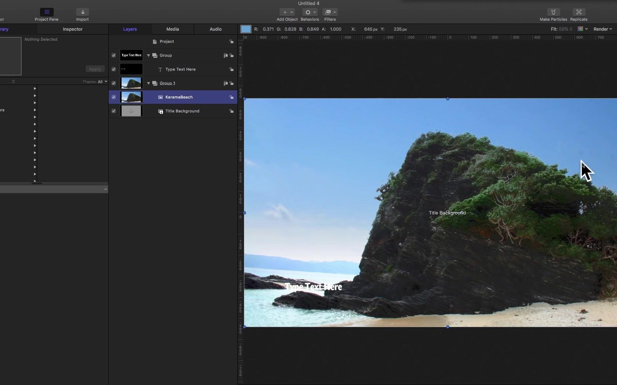Open the Inspector tab
This screenshot has height=385, width=617.
pyautogui.click(x=72, y=29)
